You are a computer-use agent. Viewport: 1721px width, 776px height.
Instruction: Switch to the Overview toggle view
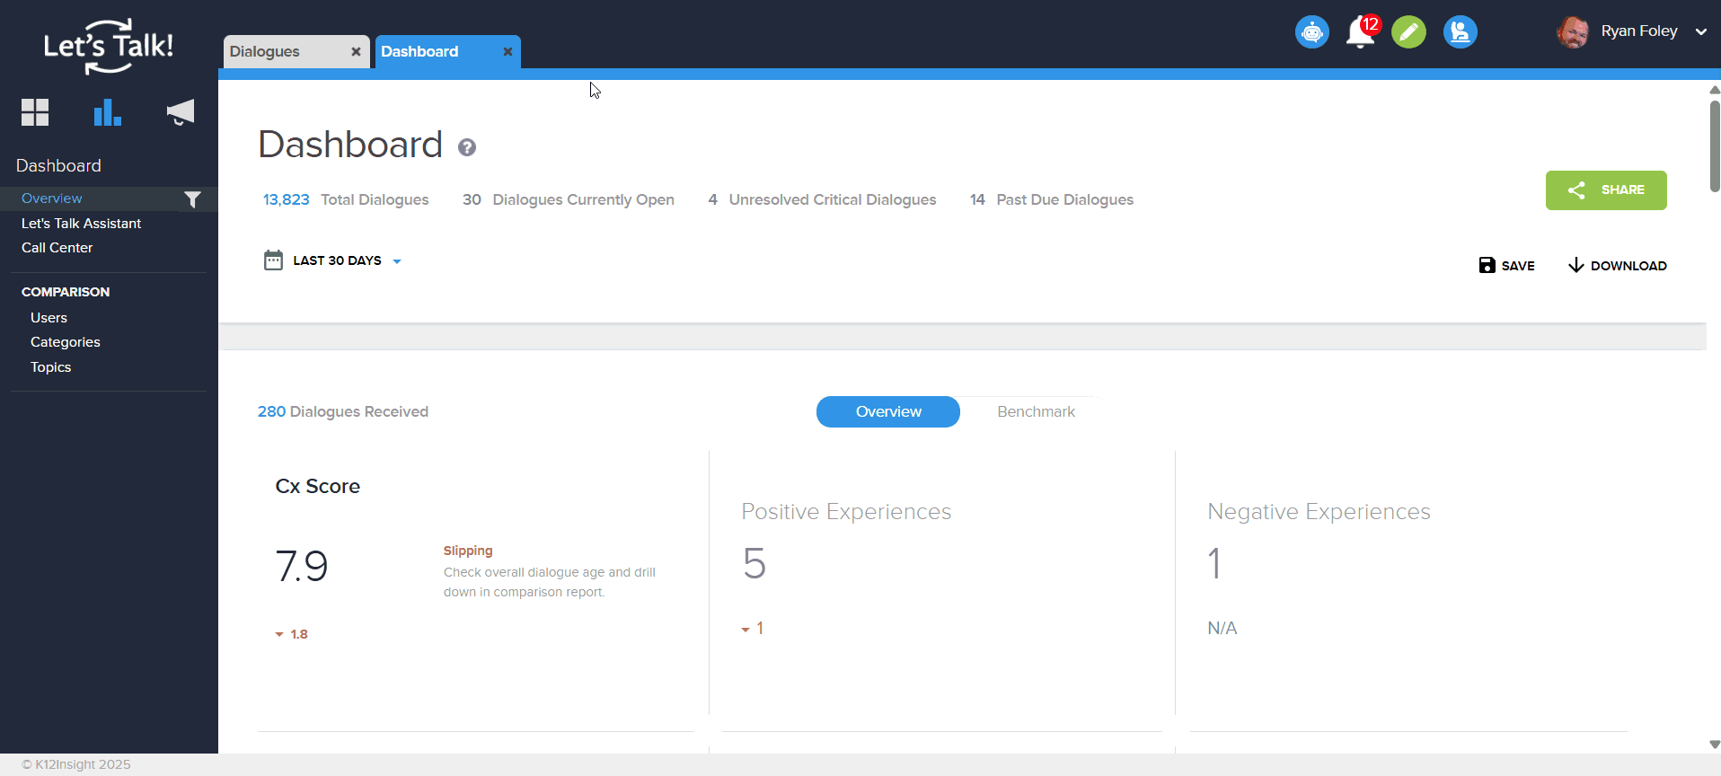pos(887,411)
